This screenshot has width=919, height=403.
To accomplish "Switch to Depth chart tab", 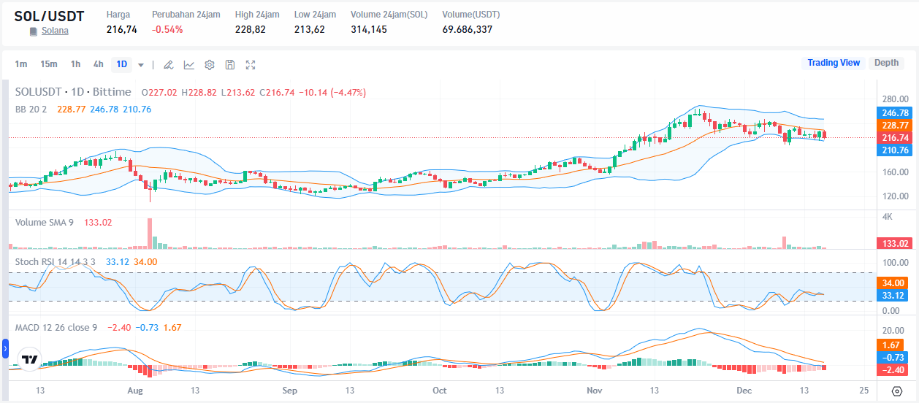I will click(886, 63).
